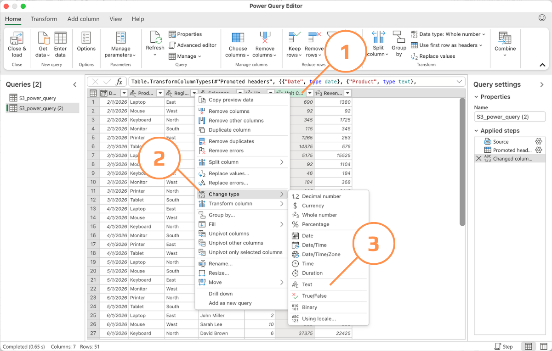Choose Copy preview data from context menu
Viewport: 552px width, 351px height.
coord(242,100)
